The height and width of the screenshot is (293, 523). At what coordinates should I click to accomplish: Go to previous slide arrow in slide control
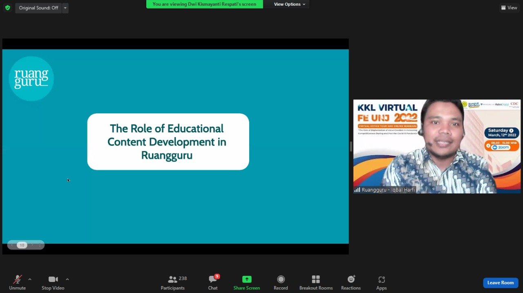pos(12,245)
